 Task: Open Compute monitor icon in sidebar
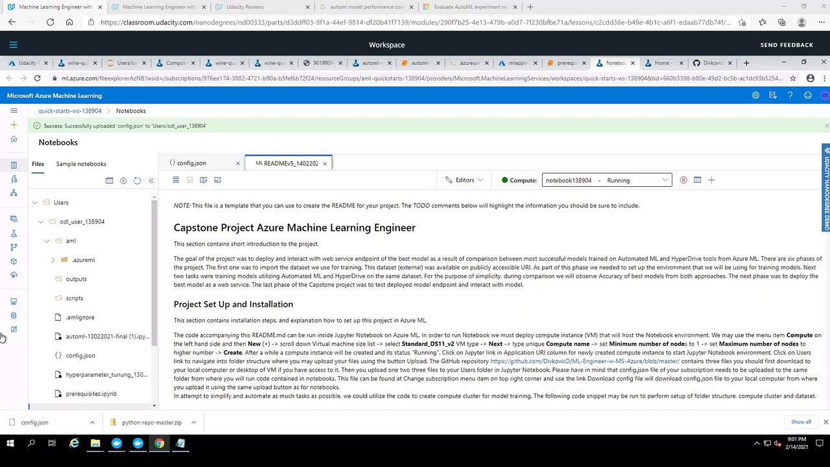(14, 302)
